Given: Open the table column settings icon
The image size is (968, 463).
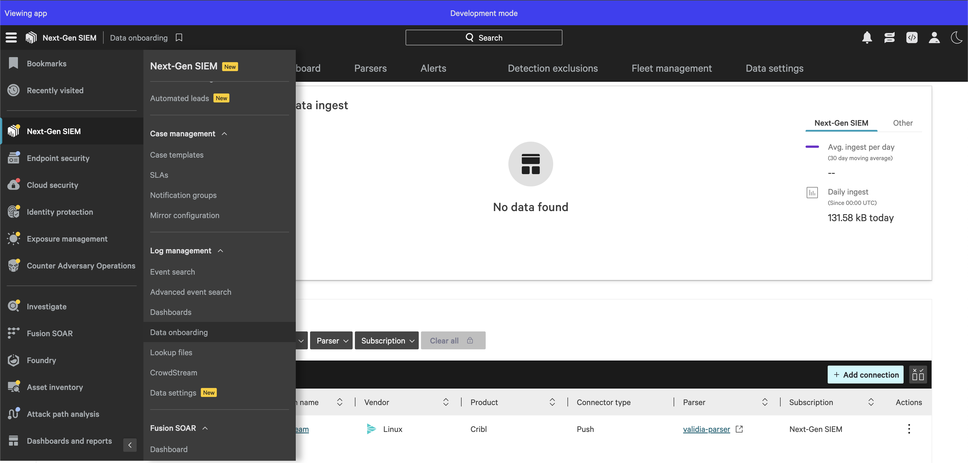Looking at the screenshot, I should [918, 374].
